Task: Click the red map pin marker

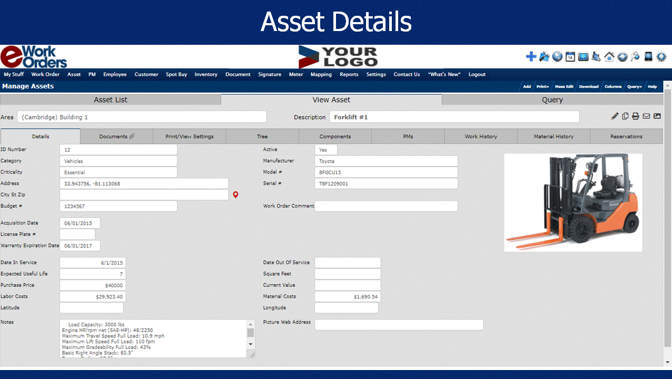Action: coord(235,195)
